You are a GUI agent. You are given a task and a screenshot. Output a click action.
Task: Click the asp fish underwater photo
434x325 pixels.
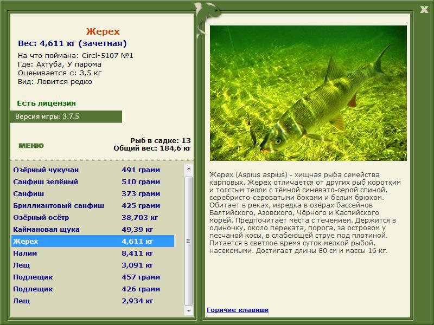tap(308, 93)
